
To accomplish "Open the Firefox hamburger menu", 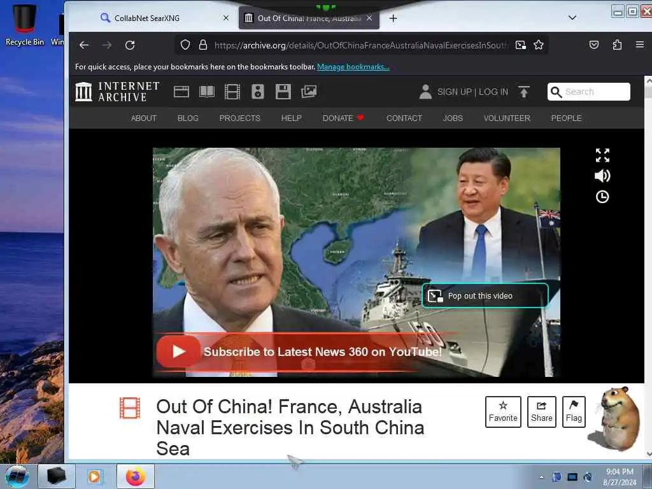I will coord(639,45).
